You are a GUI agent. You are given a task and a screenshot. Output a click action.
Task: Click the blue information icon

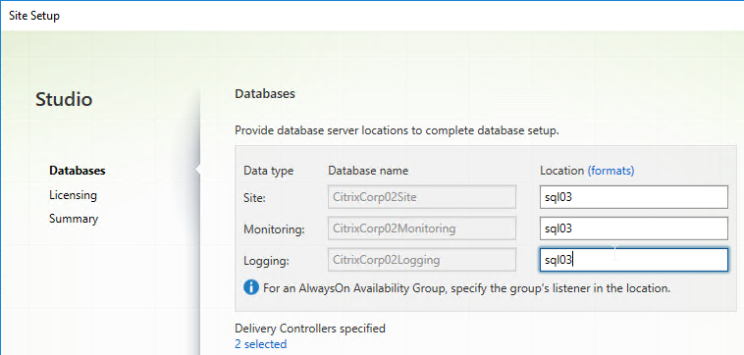tap(251, 287)
